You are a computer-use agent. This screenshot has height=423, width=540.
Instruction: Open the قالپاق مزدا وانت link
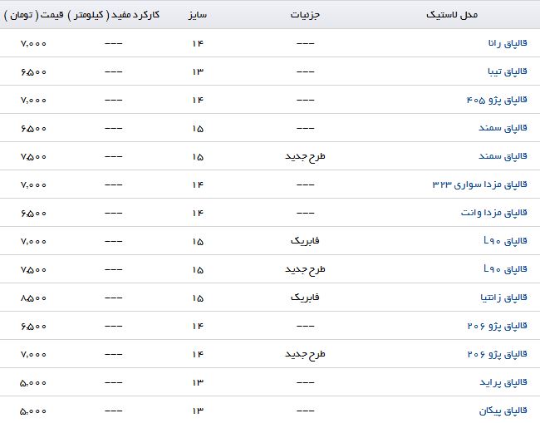click(x=493, y=213)
